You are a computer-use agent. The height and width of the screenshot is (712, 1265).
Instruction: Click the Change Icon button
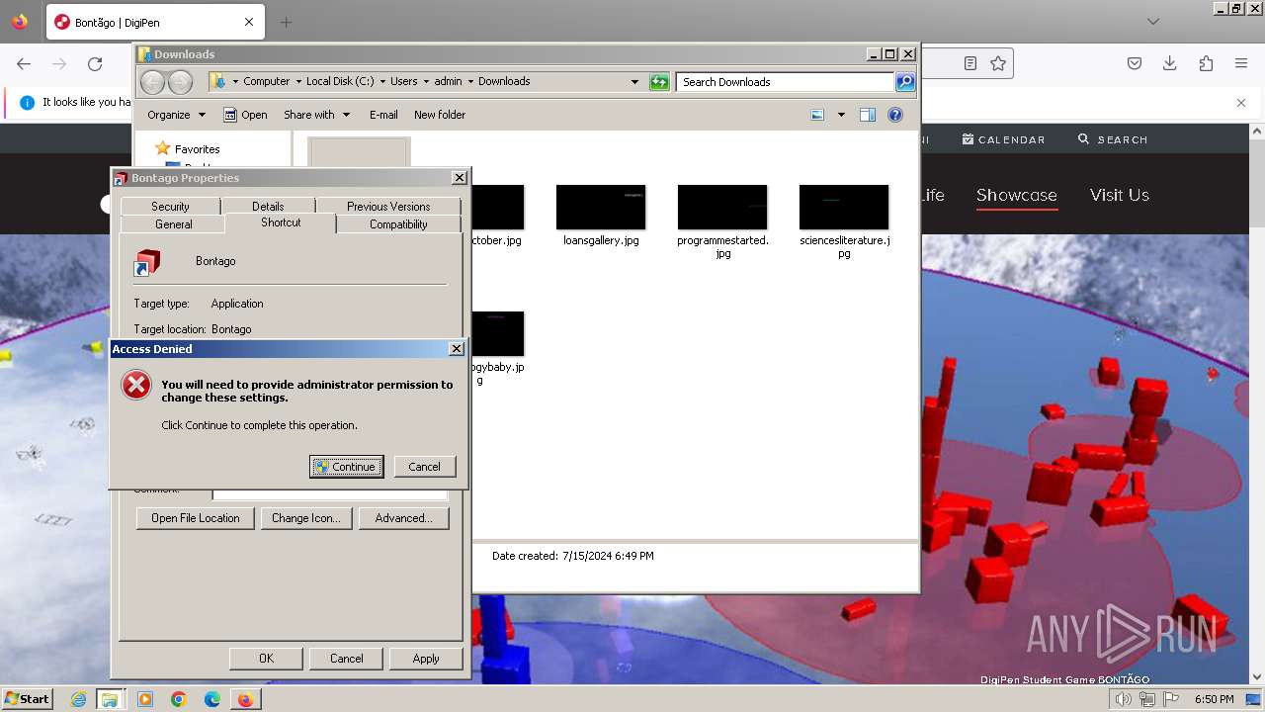(x=305, y=518)
